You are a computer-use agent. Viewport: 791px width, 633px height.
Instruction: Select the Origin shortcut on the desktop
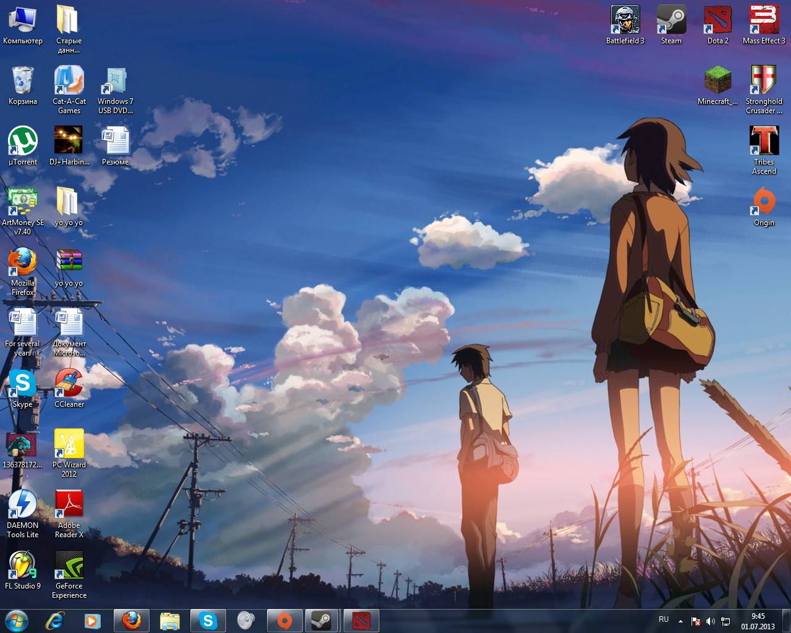[x=764, y=207]
